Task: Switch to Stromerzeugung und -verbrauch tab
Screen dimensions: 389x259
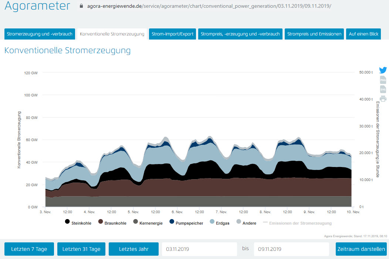Action: tap(40, 34)
